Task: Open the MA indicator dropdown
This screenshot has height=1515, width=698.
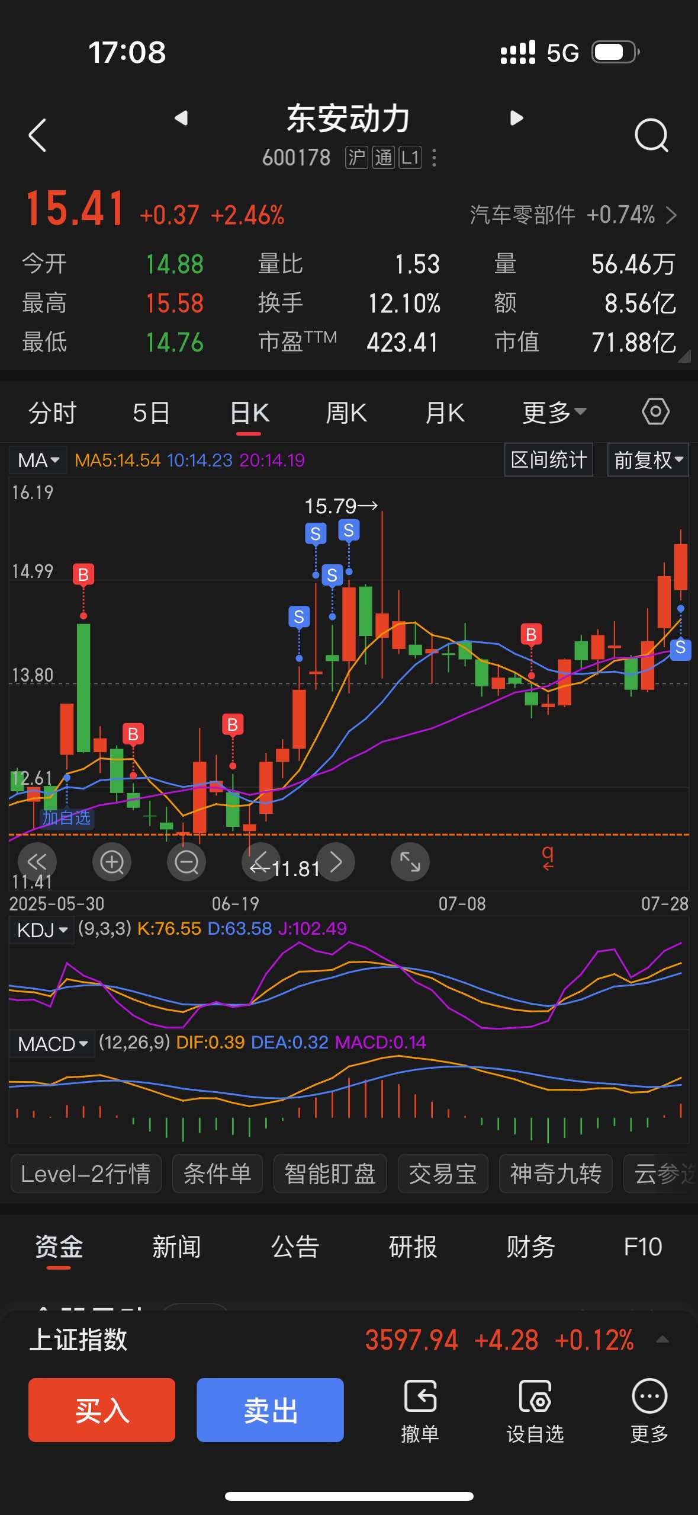Action: (38, 460)
